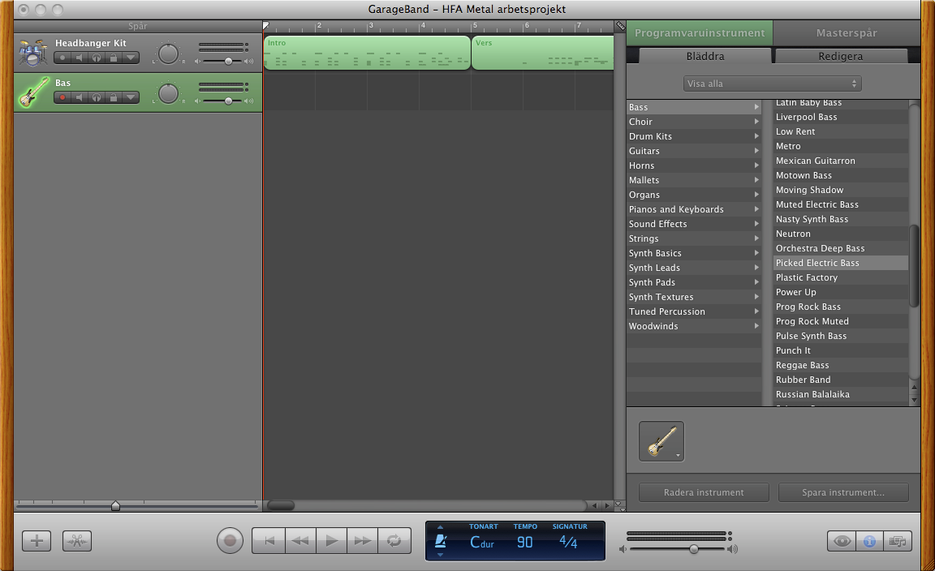935x571 pixels.
Task: Click the Radera instrument button
Action: tap(704, 492)
